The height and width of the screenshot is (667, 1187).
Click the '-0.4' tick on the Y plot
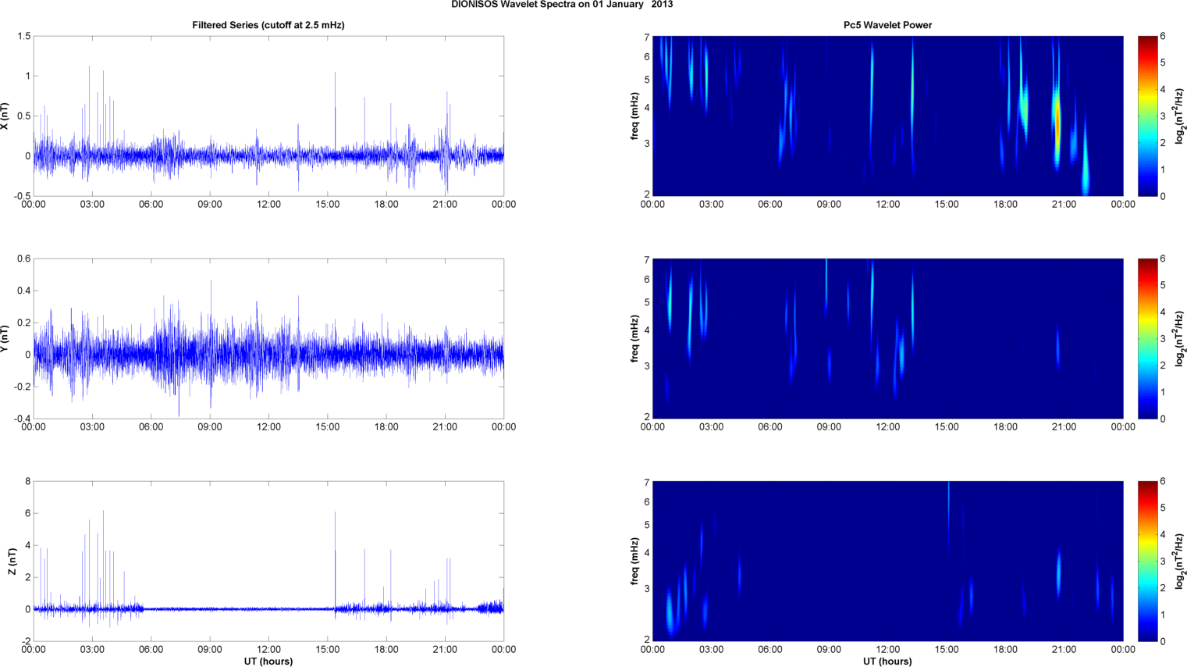tap(22, 419)
